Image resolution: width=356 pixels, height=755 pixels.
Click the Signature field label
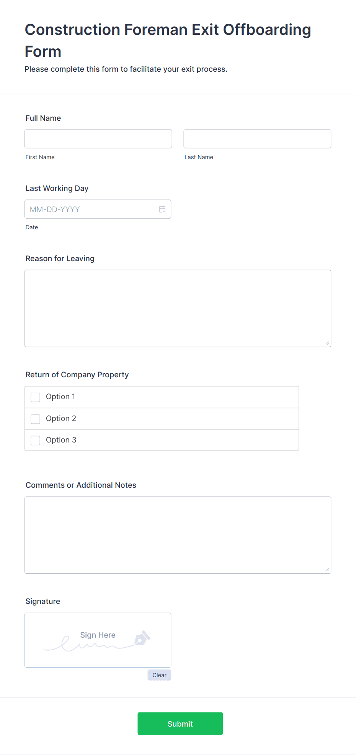[x=43, y=601]
